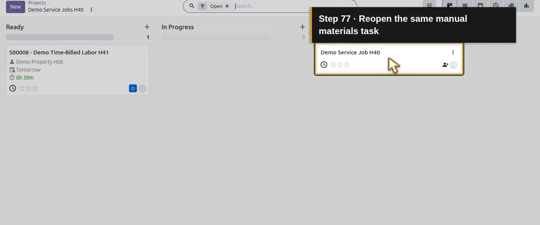Screen dimensions: 540x225
Task: Switch to Graph bar chart view
Action: click(x=526, y=6)
